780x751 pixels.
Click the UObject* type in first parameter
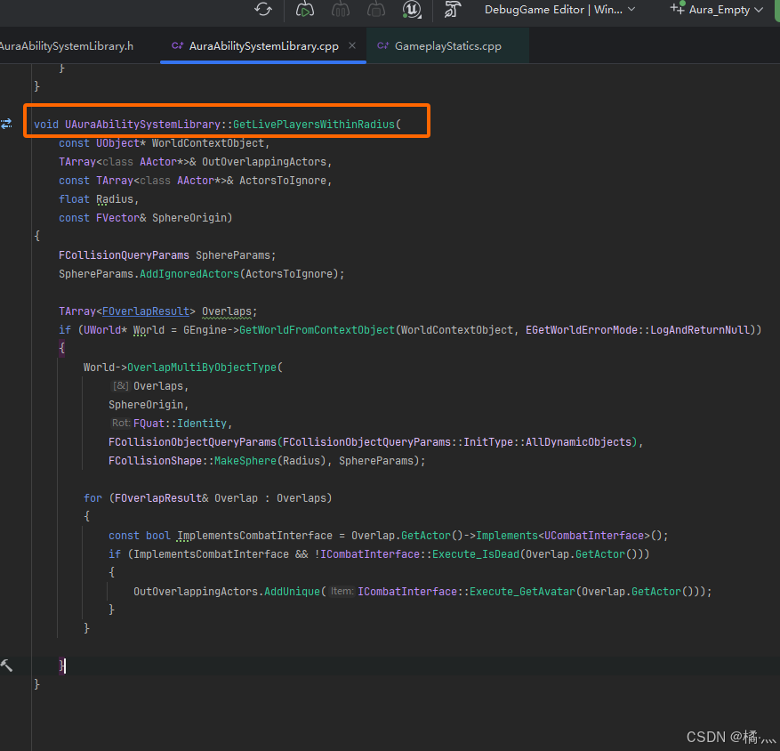click(x=121, y=143)
